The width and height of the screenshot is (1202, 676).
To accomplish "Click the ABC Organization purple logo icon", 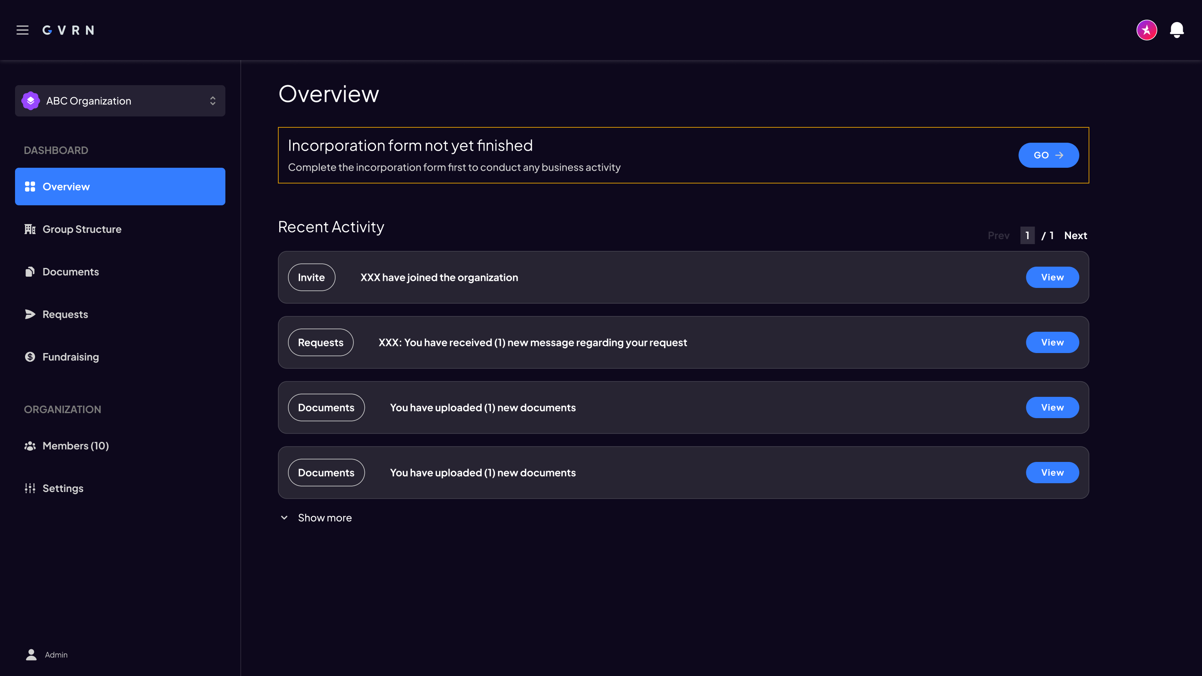I will pos(30,101).
